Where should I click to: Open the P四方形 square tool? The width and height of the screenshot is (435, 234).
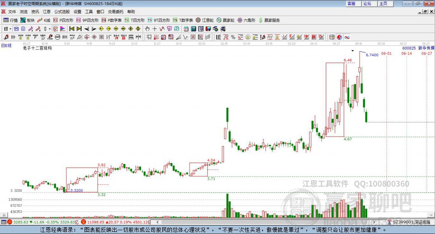[63, 20]
